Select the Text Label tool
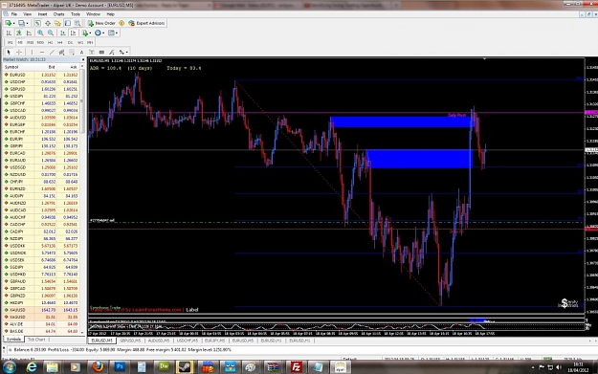The image size is (598, 374). [x=92, y=52]
